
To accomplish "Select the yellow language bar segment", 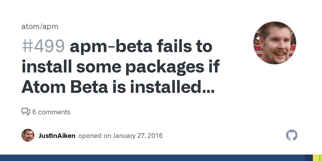I will 316,158.
